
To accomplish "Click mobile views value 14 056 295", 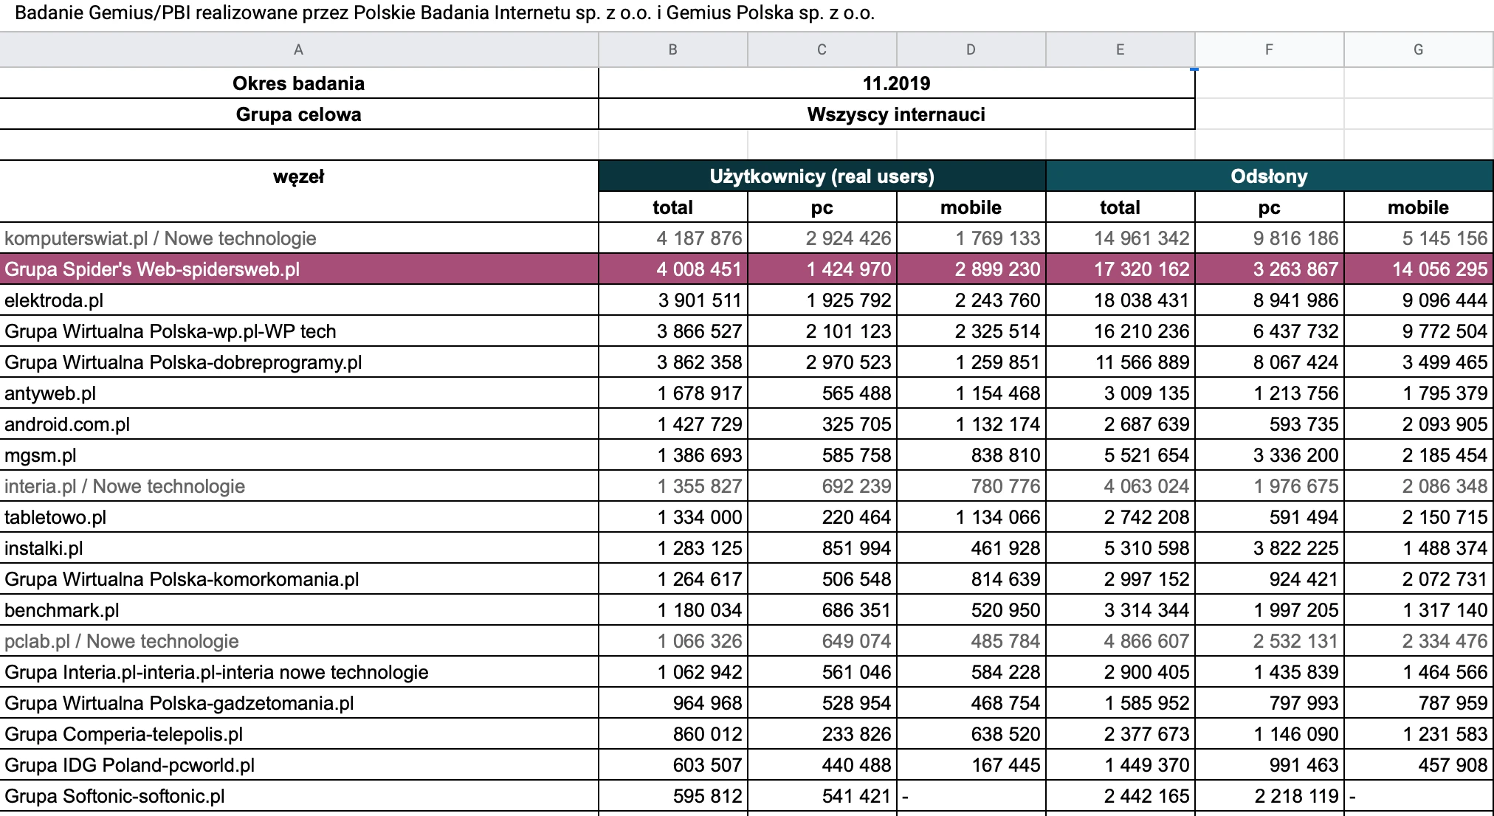I will (1418, 269).
